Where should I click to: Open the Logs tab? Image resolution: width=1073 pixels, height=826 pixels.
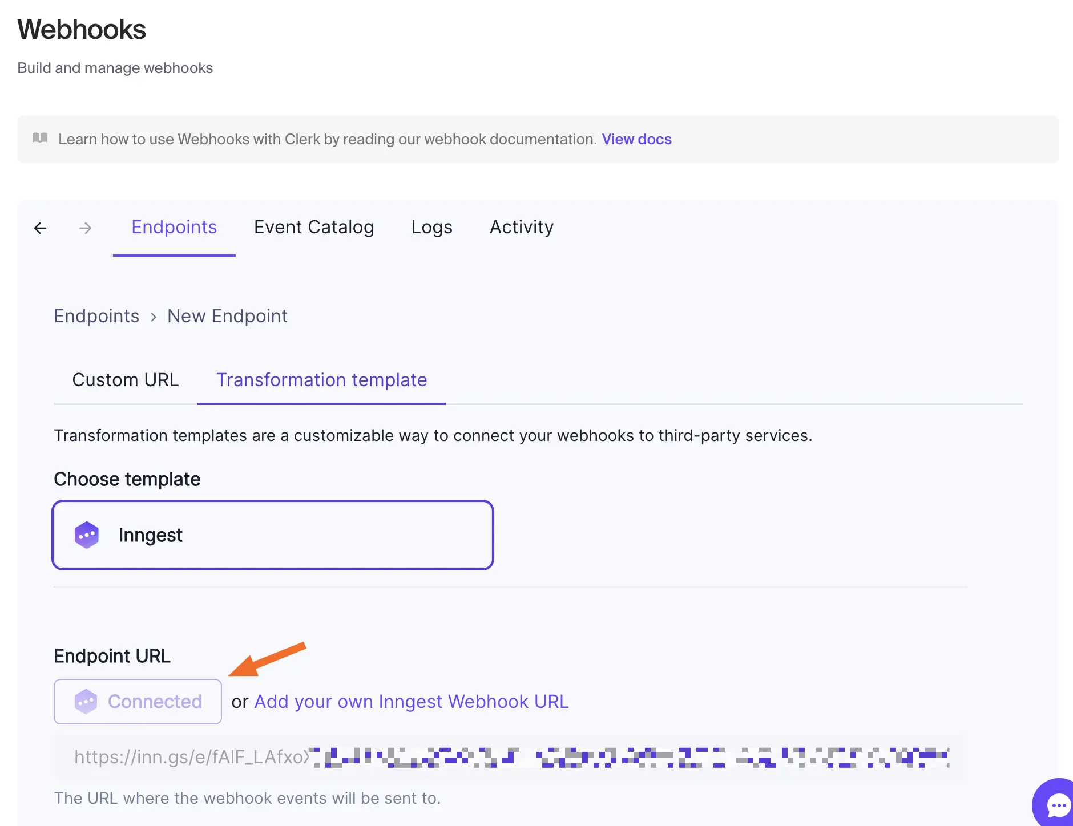[431, 227]
